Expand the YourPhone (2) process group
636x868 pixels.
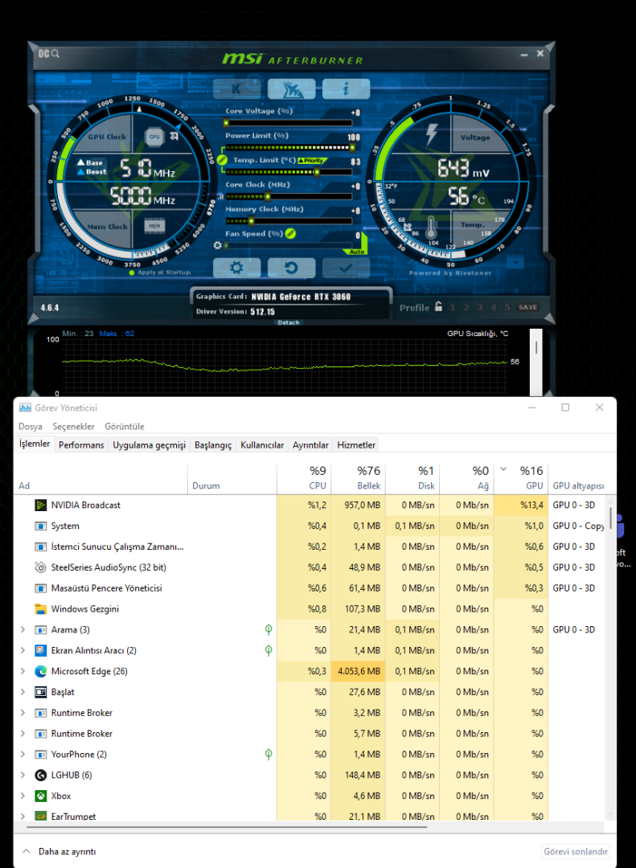23,754
